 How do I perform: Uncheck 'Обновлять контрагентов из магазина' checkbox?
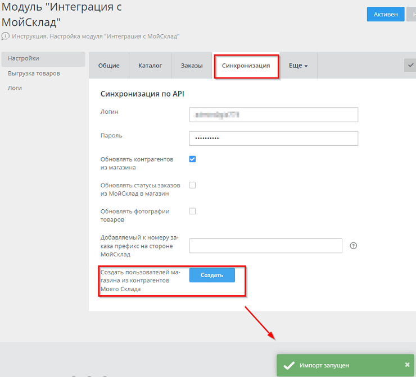click(x=192, y=159)
